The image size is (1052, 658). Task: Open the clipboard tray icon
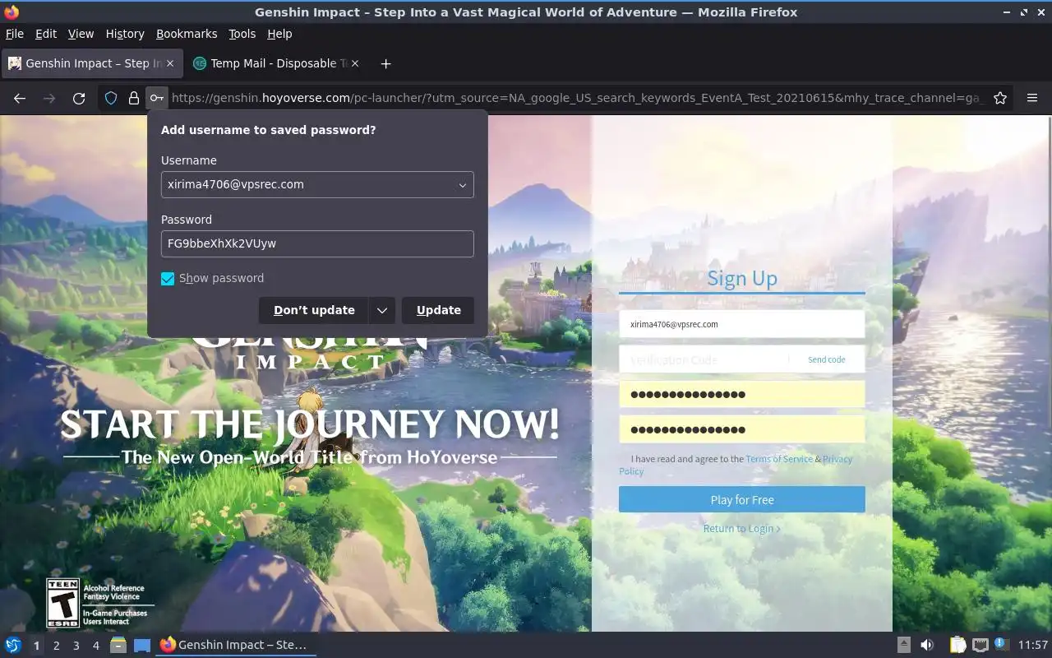click(957, 646)
